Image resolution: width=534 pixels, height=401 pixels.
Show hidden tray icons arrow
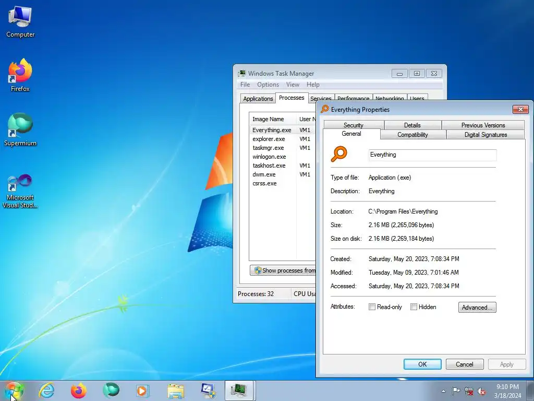pyautogui.click(x=443, y=391)
